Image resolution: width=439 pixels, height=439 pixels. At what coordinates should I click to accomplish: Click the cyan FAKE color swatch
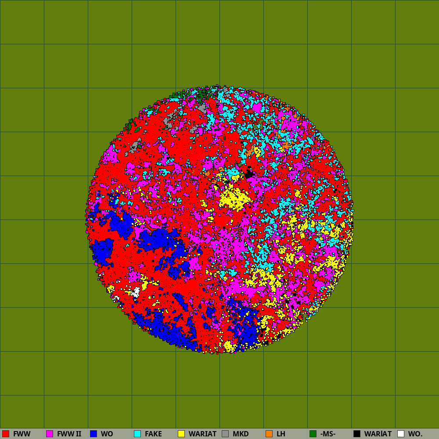(137, 434)
